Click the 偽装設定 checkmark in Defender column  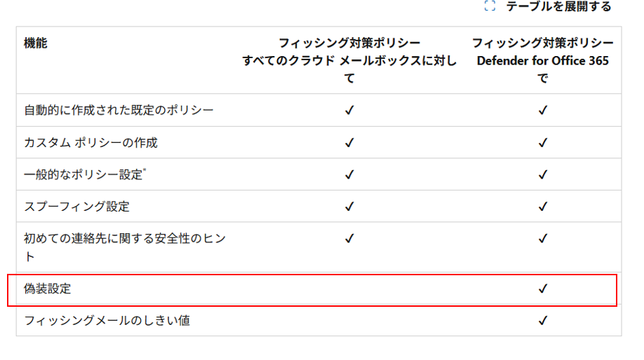point(542,289)
